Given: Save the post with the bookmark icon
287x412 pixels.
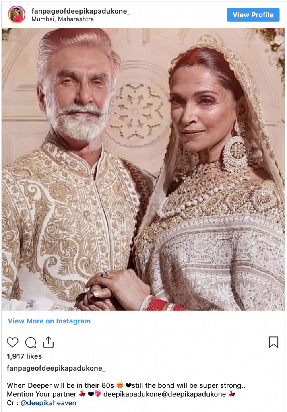Looking at the screenshot, I should [x=274, y=342].
